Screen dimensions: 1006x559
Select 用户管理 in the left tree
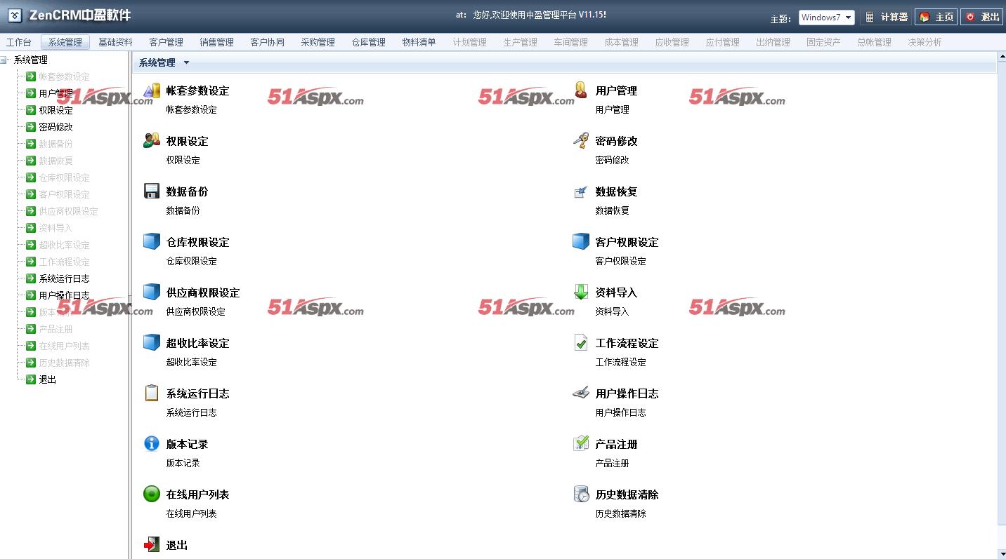coord(55,93)
